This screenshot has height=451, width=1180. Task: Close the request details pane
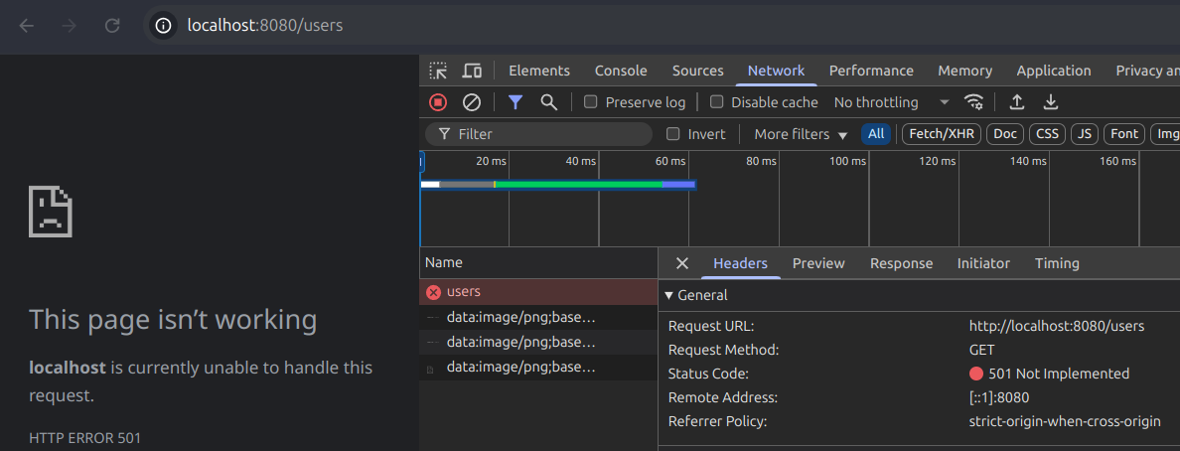click(681, 263)
